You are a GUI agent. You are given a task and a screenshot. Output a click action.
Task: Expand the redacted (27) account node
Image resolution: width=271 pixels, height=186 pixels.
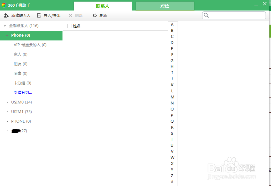pyautogui.click(x=7, y=131)
